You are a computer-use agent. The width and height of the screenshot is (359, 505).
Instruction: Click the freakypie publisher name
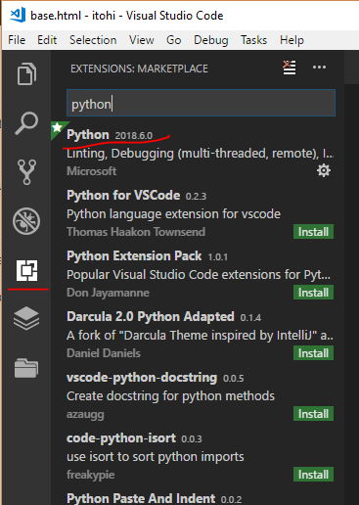pyautogui.click(x=91, y=475)
